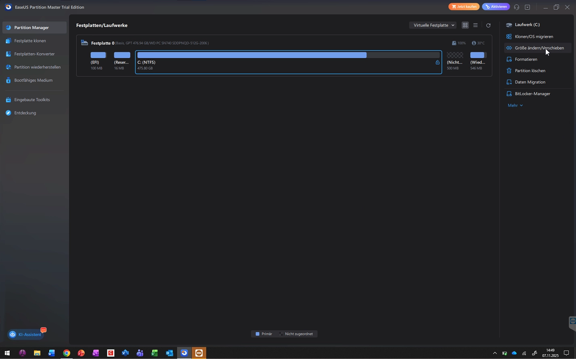Open the support headset icon

[x=516, y=7]
